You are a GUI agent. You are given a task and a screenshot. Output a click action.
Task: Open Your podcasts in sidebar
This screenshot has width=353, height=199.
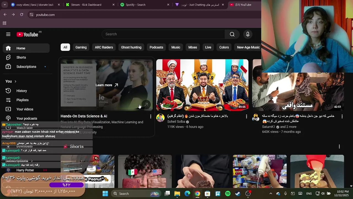pyautogui.click(x=26, y=118)
